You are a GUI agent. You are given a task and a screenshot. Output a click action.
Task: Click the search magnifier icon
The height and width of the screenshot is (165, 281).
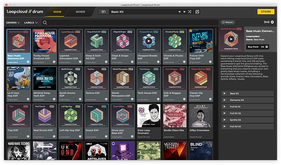pos(45,22)
